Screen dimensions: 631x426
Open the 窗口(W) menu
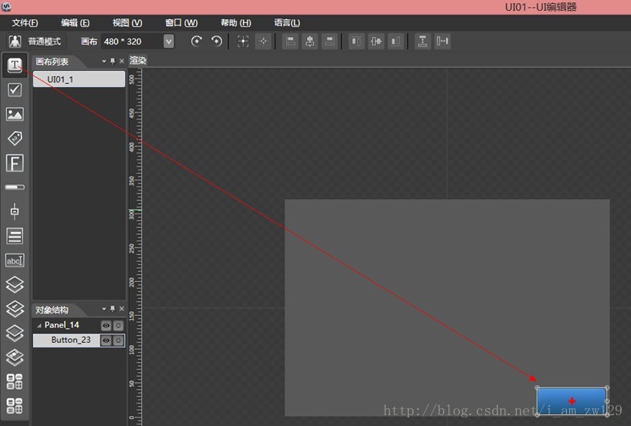181,23
